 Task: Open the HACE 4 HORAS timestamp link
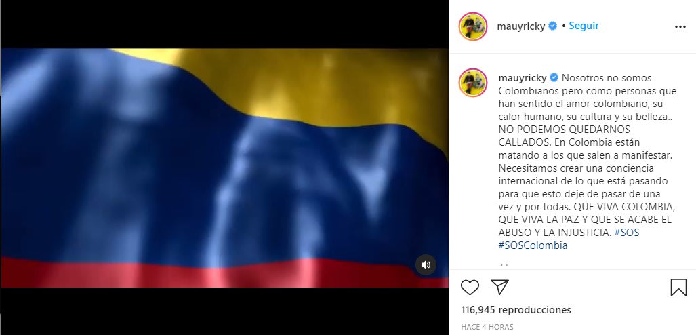pyautogui.click(x=487, y=327)
